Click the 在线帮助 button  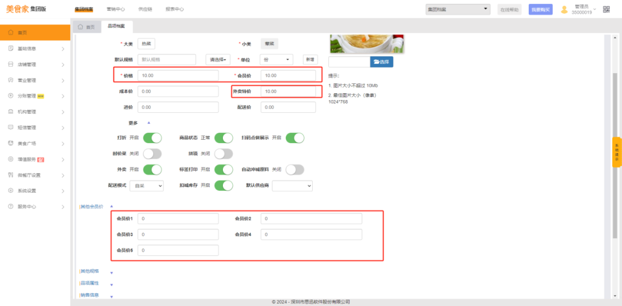509,10
